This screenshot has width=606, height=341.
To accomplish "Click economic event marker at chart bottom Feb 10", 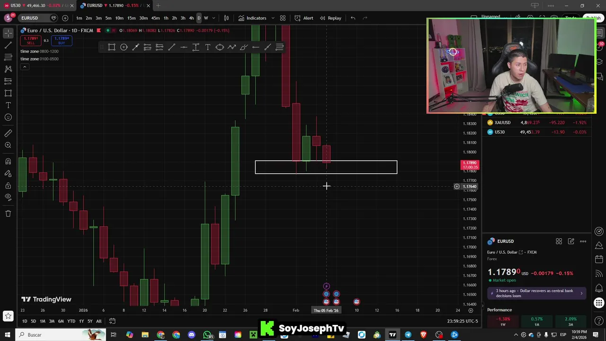I will click(x=356, y=302).
